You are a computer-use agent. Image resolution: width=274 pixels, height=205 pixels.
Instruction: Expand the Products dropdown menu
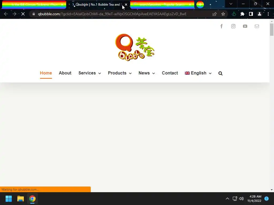pyautogui.click(x=120, y=73)
